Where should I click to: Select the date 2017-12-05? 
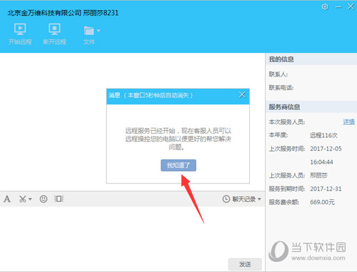(x=326, y=149)
